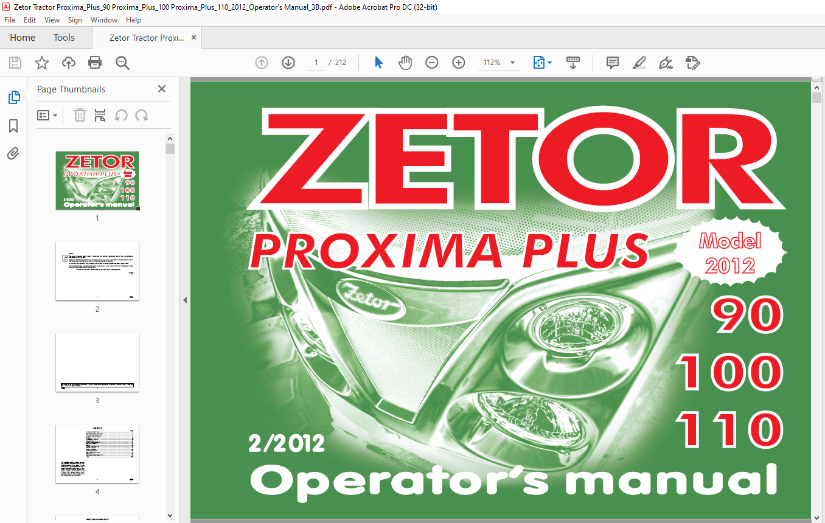825x523 pixels.
Task: Open the find text magnifier tool
Action: click(122, 63)
